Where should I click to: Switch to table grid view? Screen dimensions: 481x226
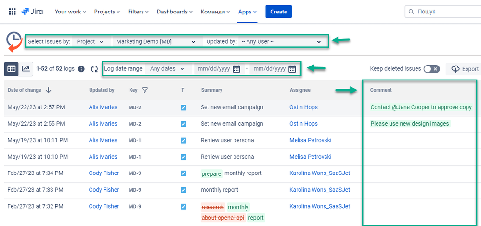(x=12, y=69)
